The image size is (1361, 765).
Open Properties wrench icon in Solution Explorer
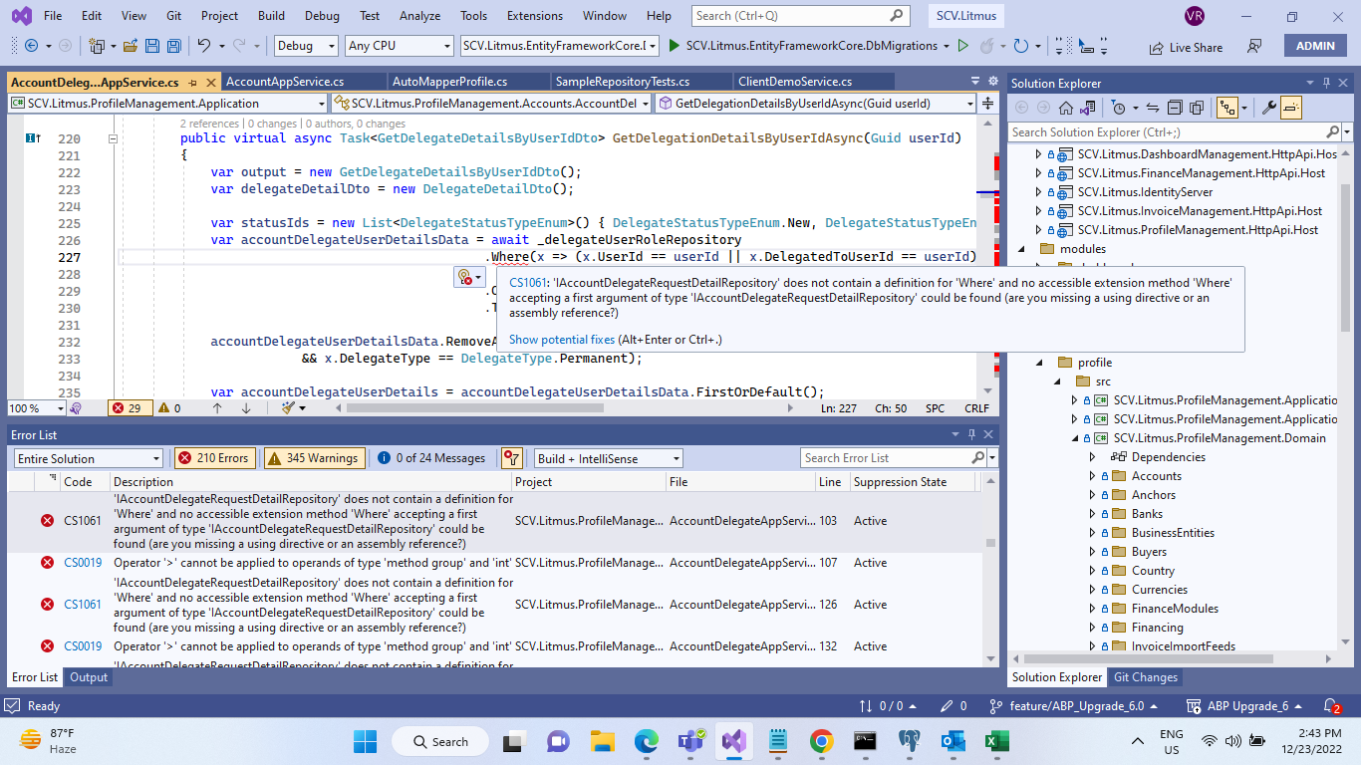click(1268, 108)
